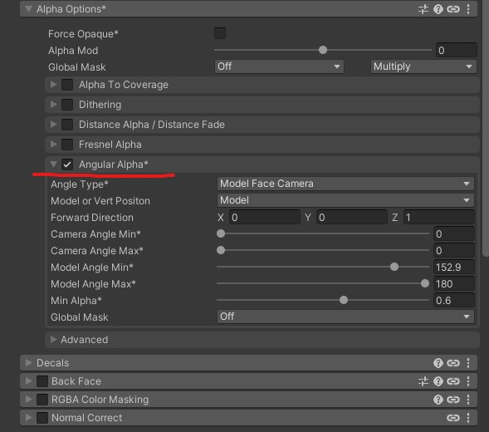Enable the Normal Correct checkbox
489x432 pixels.
pyautogui.click(x=42, y=418)
